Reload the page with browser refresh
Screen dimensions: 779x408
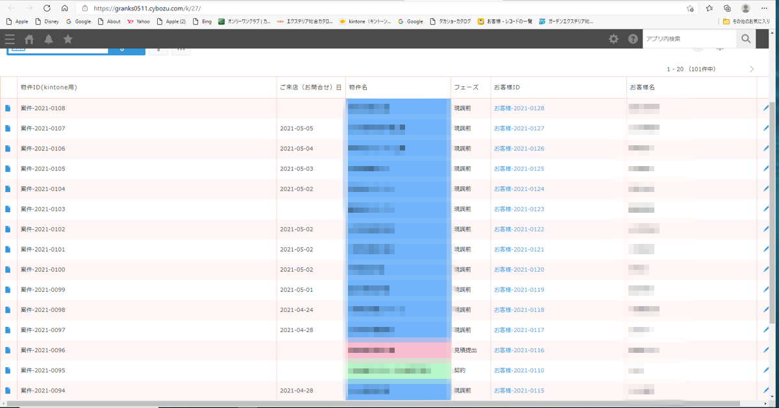(x=47, y=8)
